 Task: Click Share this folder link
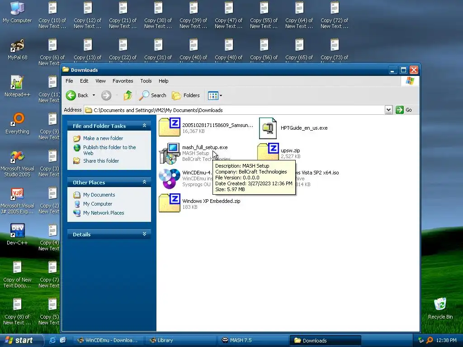[101, 161]
